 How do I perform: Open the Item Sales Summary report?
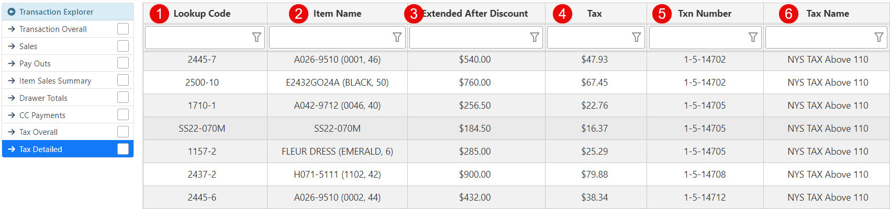point(55,81)
